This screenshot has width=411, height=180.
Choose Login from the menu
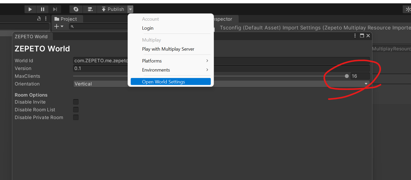[148, 28]
